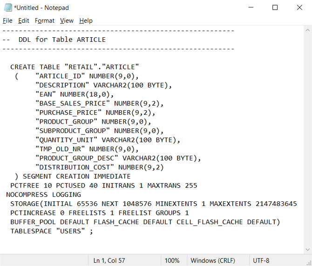The width and height of the screenshot is (312, 266).
Task: Click the Notepad app icon in title bar
Action: point(7,7)
